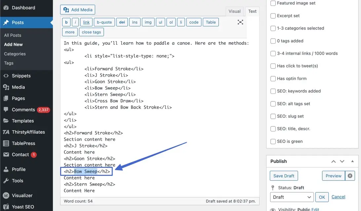Move Publish box down with the chevron

[x=342, y=161]
